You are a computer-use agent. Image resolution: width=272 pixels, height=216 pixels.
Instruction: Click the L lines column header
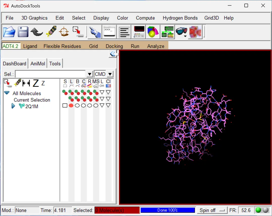point(71,83)
